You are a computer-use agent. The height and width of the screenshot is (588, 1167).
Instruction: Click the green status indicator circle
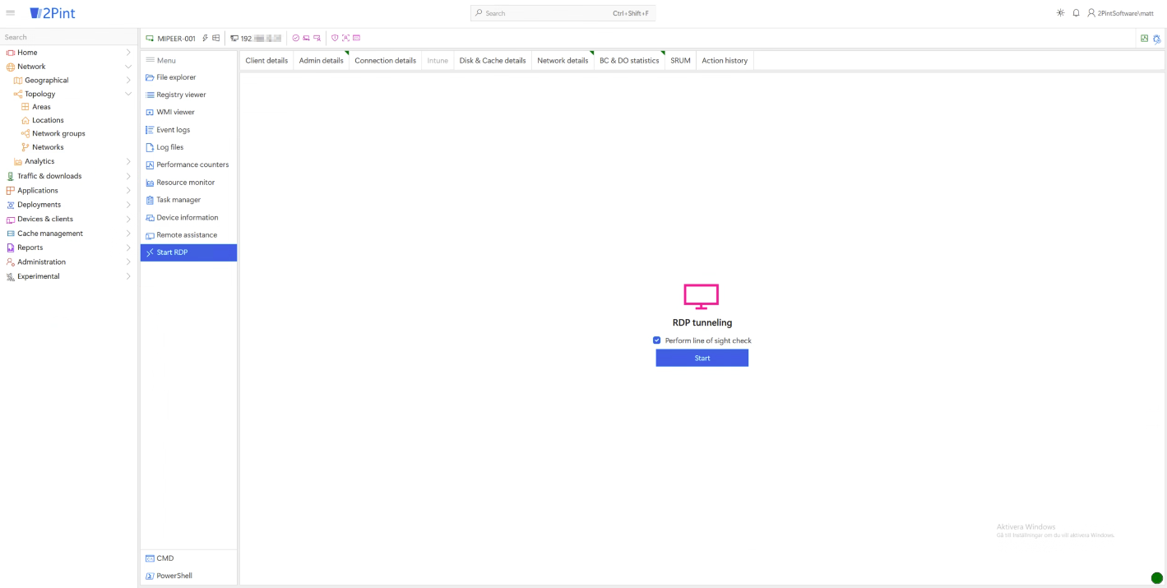(x=1156, y=577)
